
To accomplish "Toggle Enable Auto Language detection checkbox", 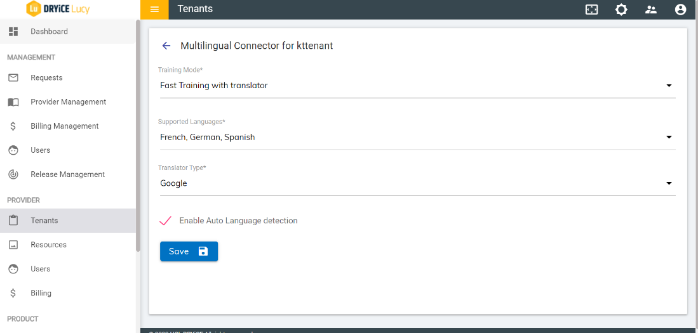I will [x=166, y=221].
